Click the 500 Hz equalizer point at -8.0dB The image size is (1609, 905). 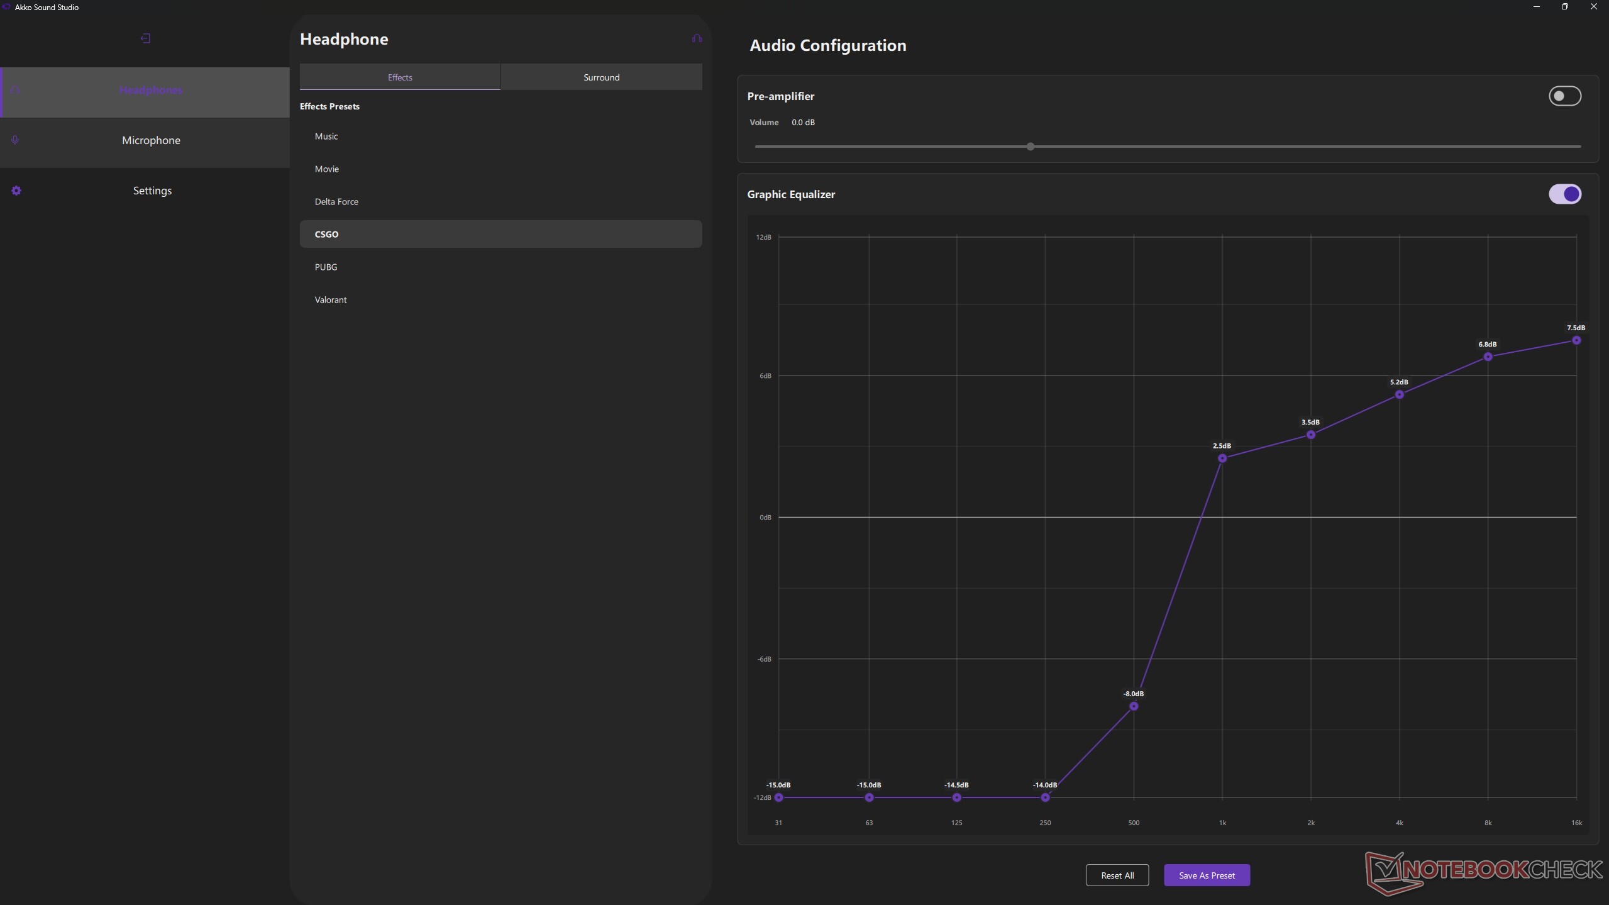(1134, 706)
